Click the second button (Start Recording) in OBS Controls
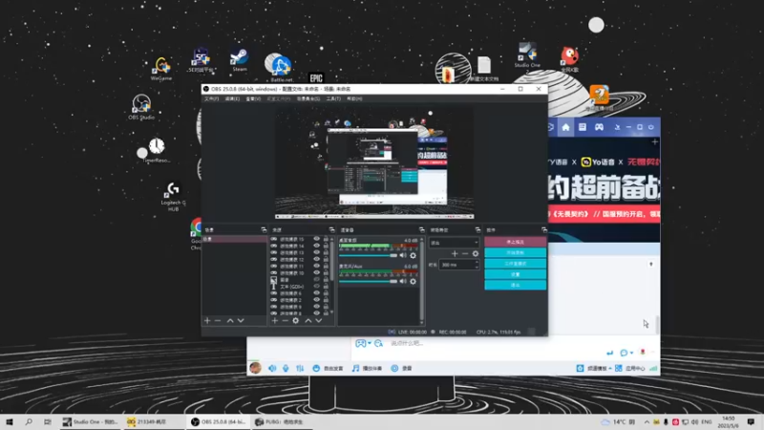764x430 pixels. [515, 252]
